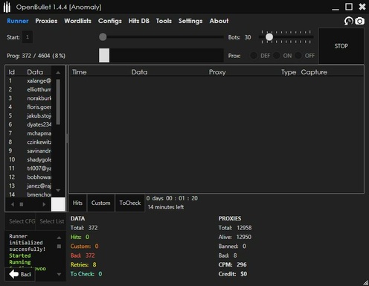The height and width of the screenshot is (286, 369).
Task: Click the data list scroll-left arrow
Action: click(13, 204)
